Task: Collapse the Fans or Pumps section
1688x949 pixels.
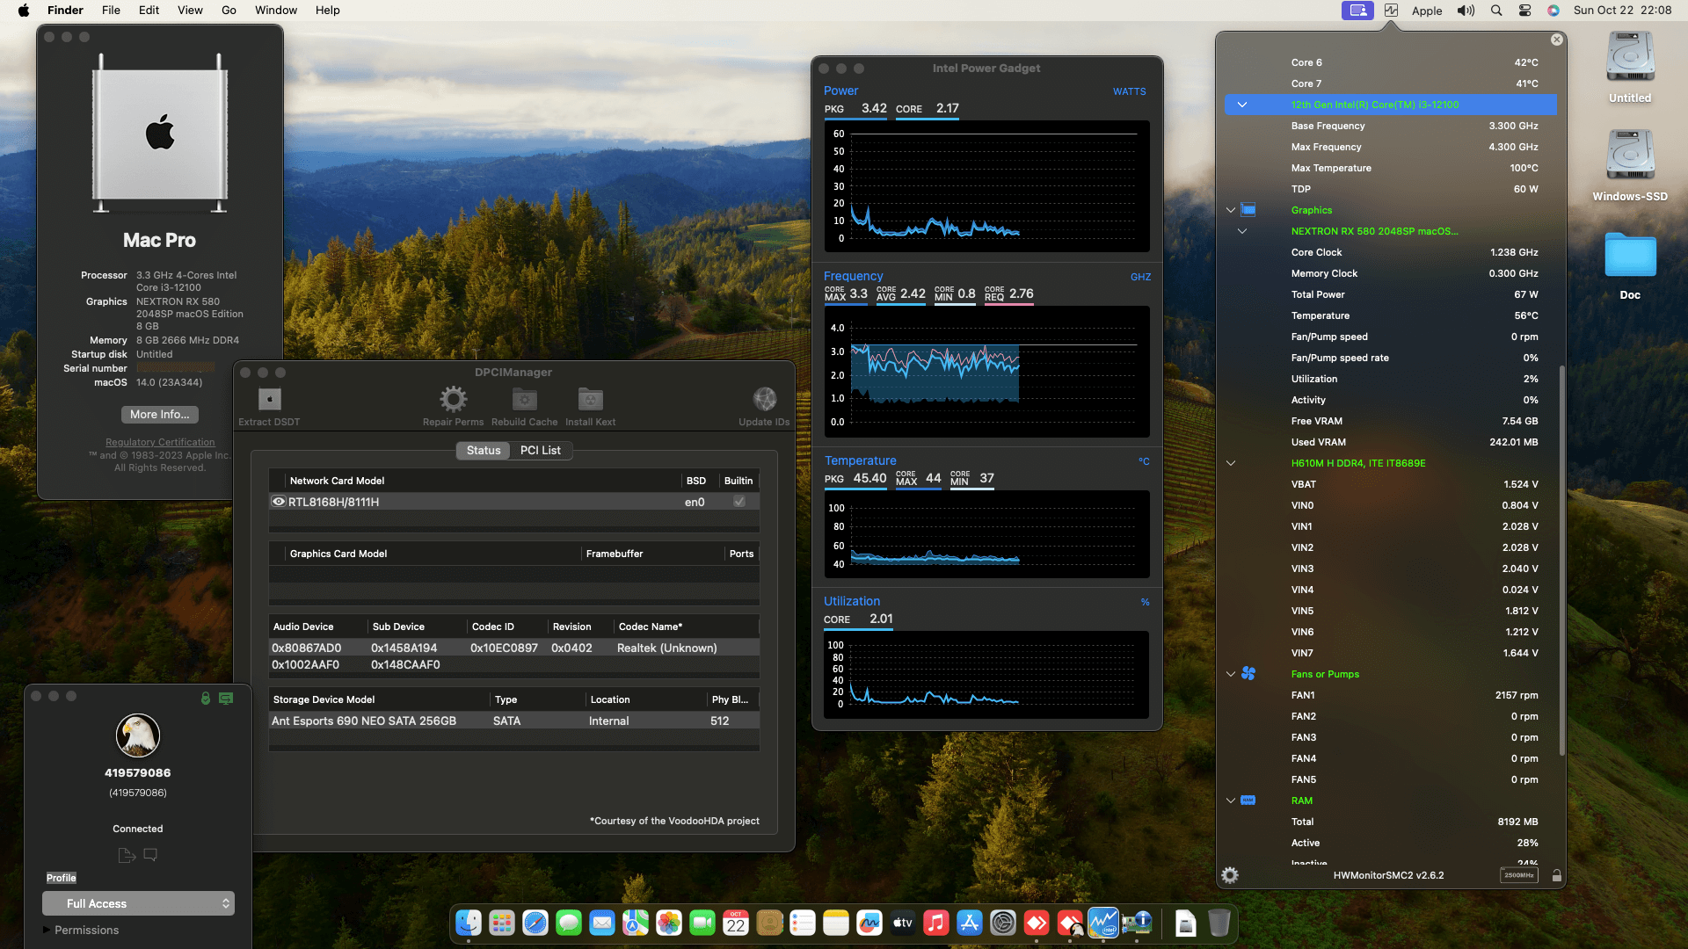Action: (1231, 674)
